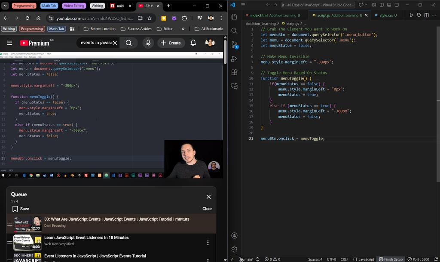
Task: Open the Chat panel icon in activity bar
Action: 234,86
